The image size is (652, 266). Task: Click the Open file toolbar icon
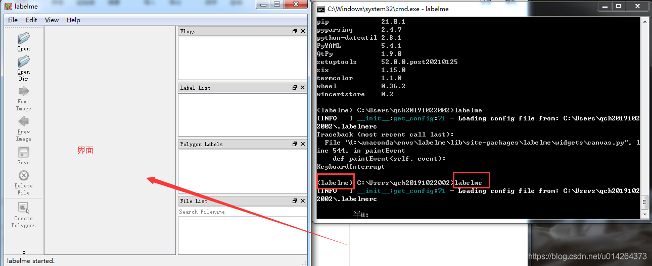(23, 39)
